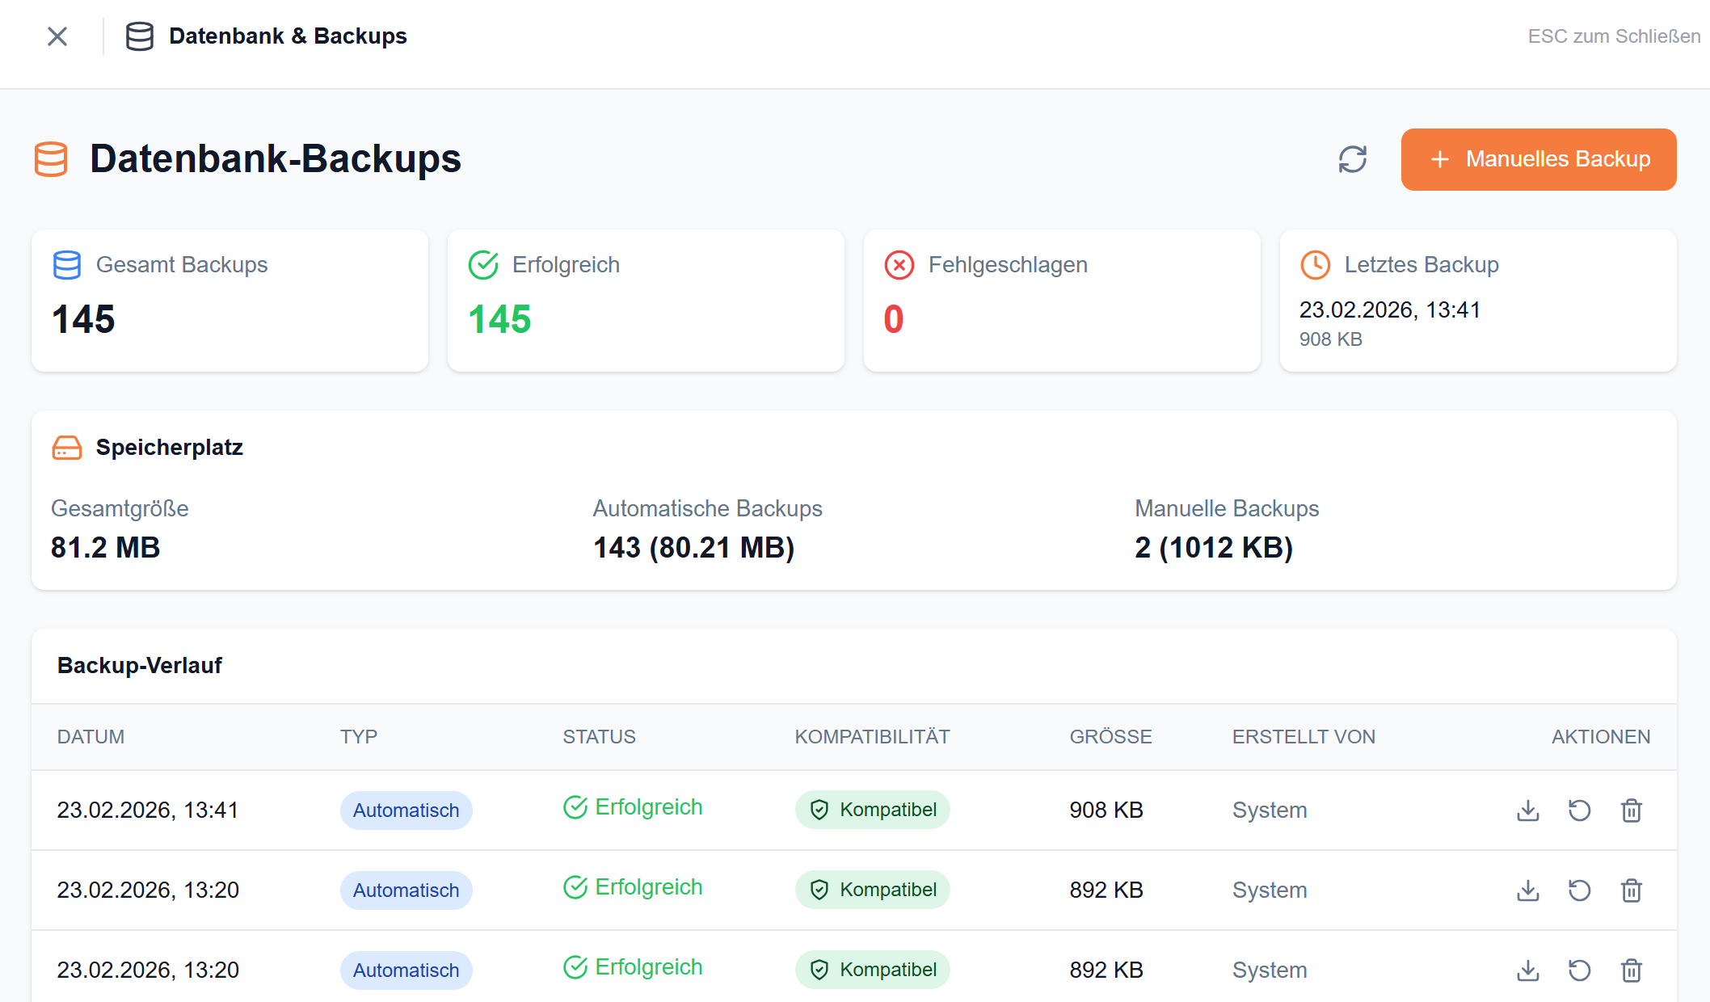The width and height of the screenshot is (1710, 1002).
Task: Click the Automatisch badge of the 13:41 backup
Action: click(x=406, y=810)
